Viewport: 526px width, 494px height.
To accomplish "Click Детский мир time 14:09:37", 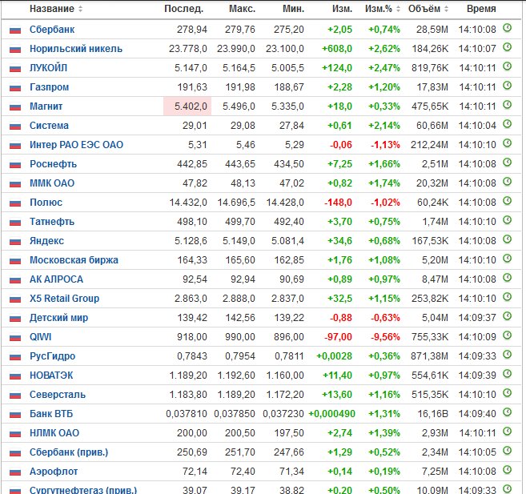I will pyautogui.click(x=477, y=318).
